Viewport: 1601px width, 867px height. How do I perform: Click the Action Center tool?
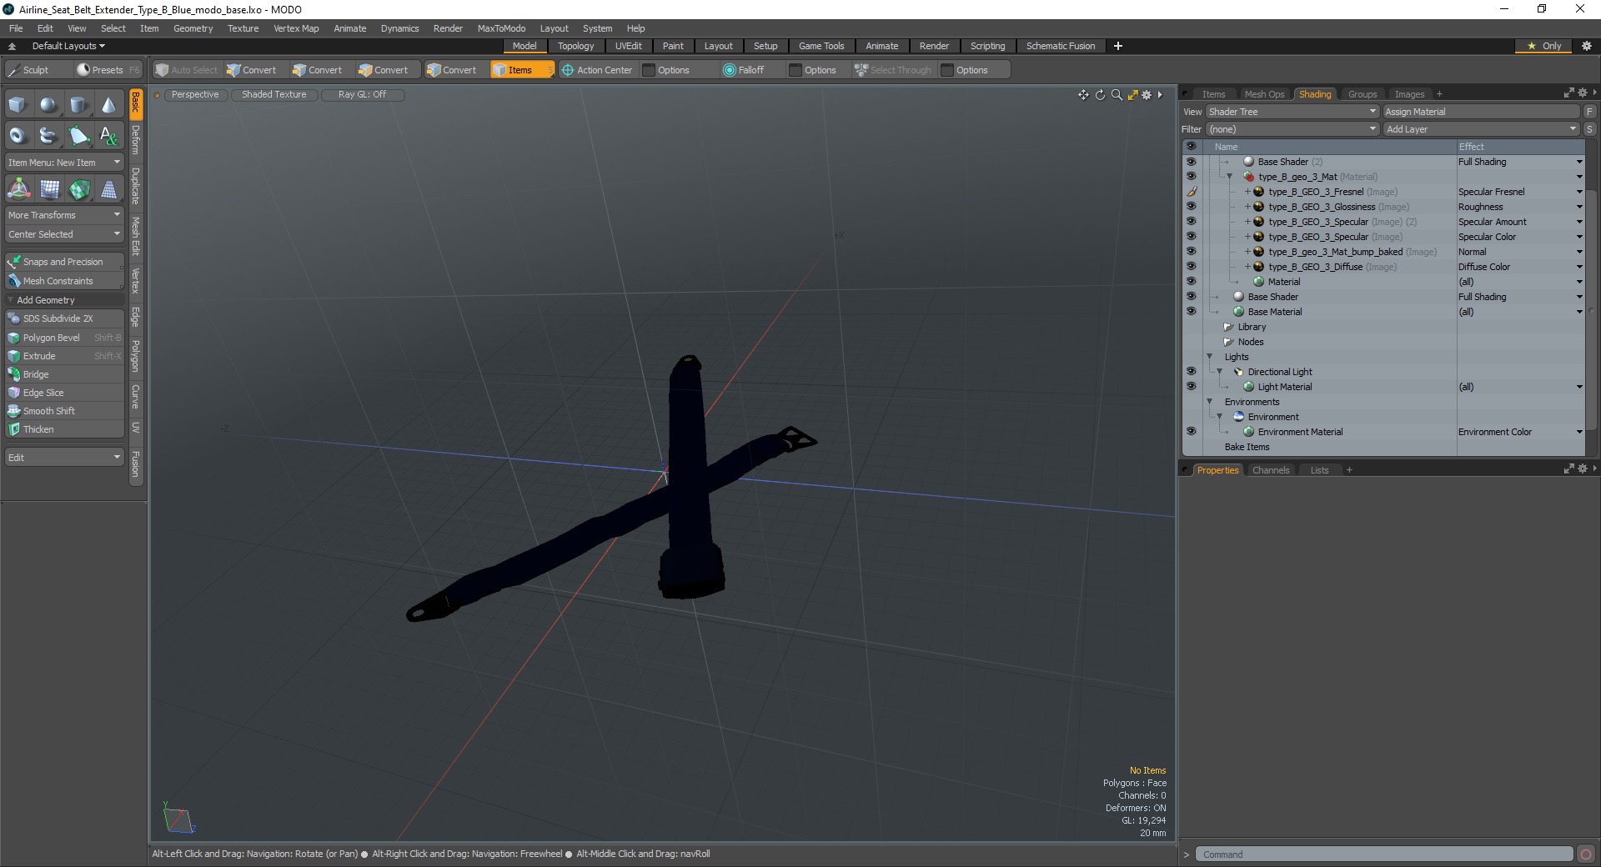tap(597, 70)
